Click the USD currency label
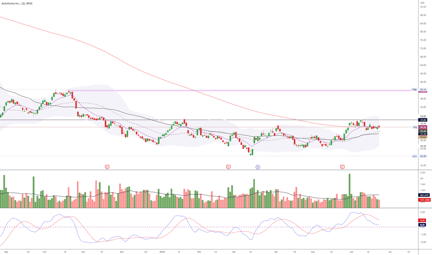 click(x=422, y=3)
